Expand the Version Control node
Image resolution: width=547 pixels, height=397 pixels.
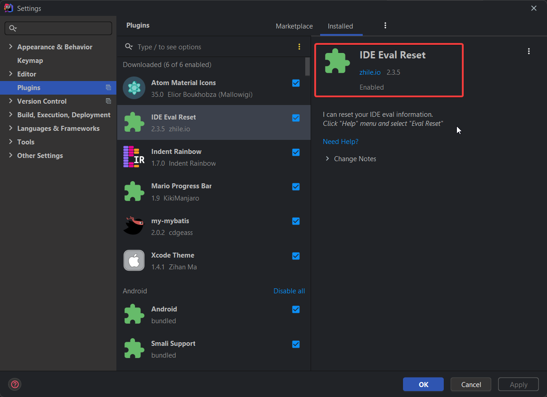point(11,101)
